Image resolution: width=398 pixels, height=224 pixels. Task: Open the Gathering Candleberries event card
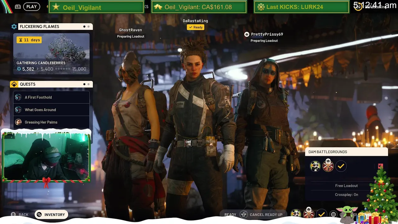pyautogui.click(x=51, y=54)
